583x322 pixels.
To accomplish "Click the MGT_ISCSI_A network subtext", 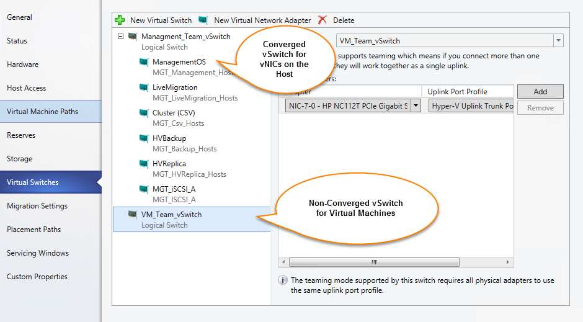I will [174, 200].
